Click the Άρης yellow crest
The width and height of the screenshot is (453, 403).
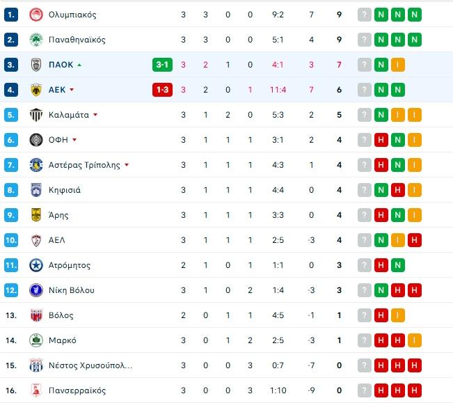click(36, 215)
